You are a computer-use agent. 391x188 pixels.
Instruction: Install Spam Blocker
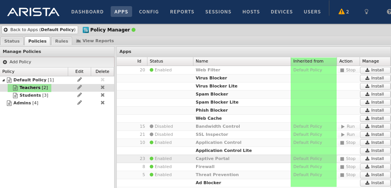point(375,94)
